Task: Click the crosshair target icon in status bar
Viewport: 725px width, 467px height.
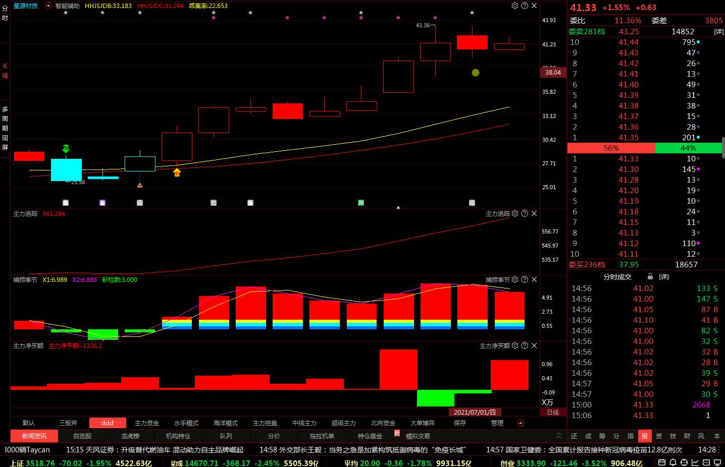Action: point(684,462)
